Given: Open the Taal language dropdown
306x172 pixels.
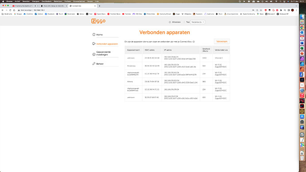Looking at the screenshot, I should click(x=197, y=22).
